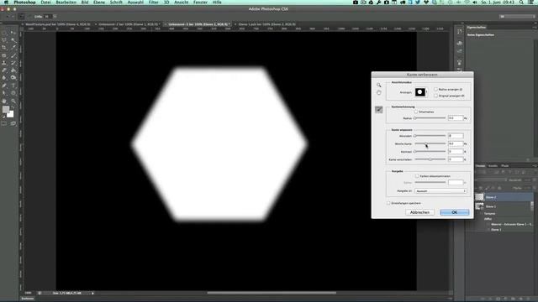Select the Path Selection tool
This screenshot has height=302, width=538.
point(4,93)
